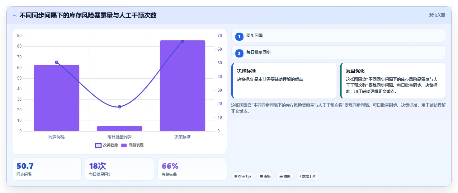The height and width of the screenshot is (193, 458).
Task: Click the 表格 tag icon
Action: click(261, 177)
